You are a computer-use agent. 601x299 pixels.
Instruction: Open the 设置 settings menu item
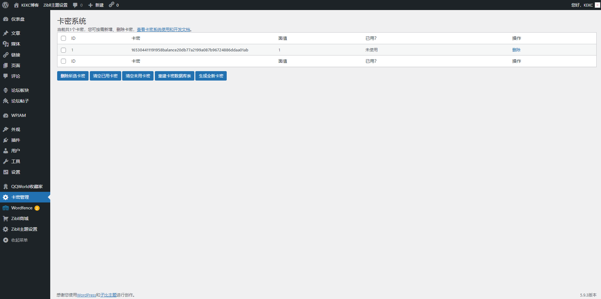(x=16, y=172)
